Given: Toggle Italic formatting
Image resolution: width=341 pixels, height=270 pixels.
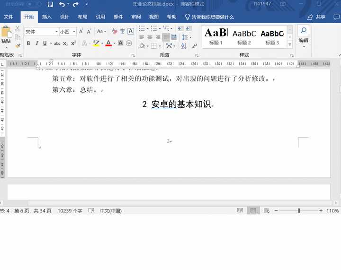Looking at the screenshot, I should pos(37,43).
